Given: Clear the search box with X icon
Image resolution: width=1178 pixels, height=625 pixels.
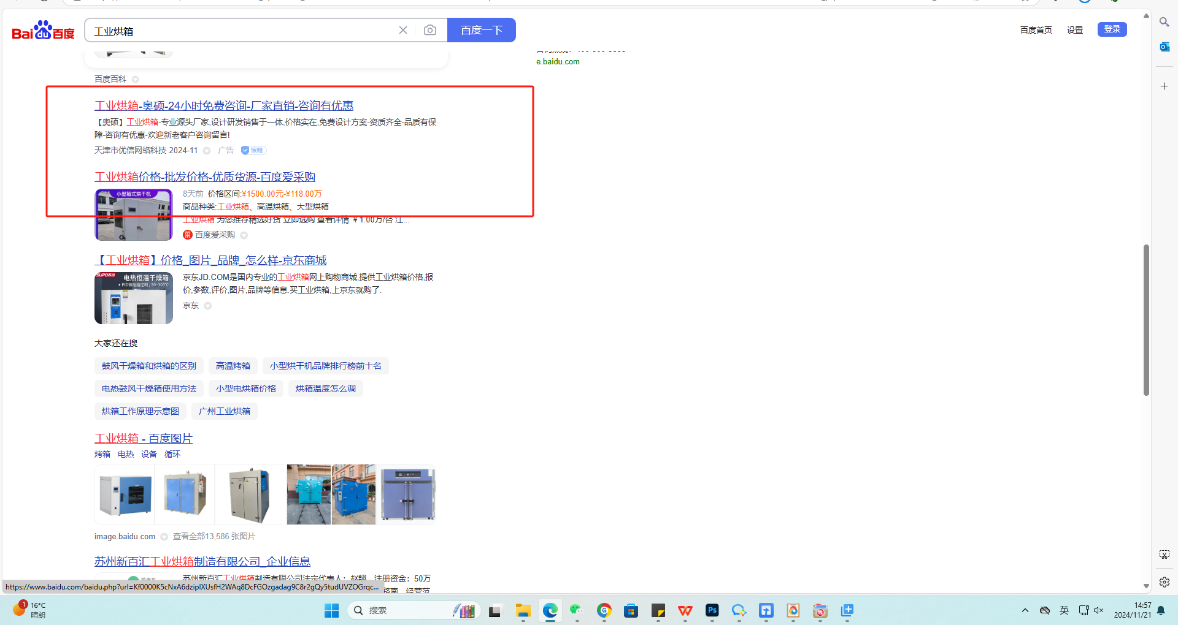Looking at the screenshot, I should [403, 30].
